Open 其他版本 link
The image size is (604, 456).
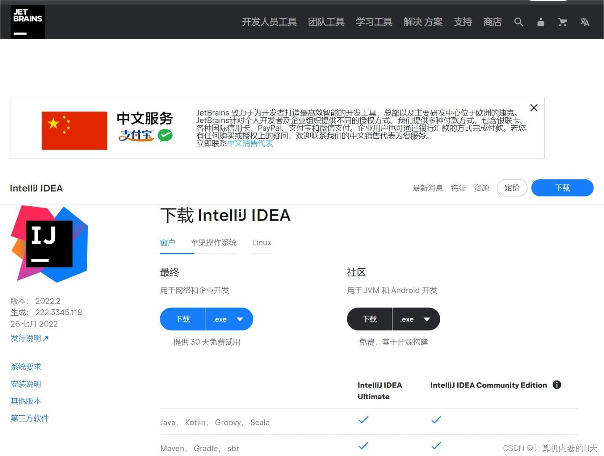(26, 401)
